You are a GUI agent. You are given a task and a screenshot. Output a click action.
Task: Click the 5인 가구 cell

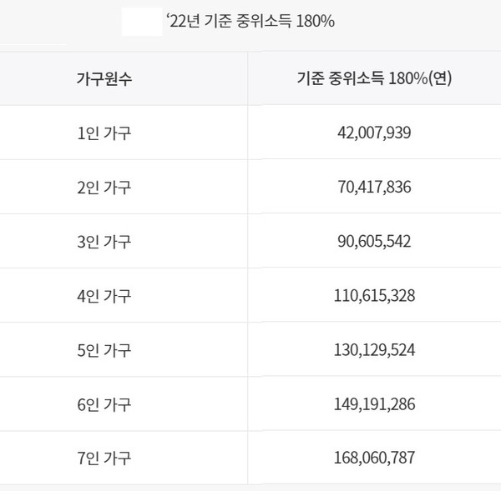(x=104, y=349)
